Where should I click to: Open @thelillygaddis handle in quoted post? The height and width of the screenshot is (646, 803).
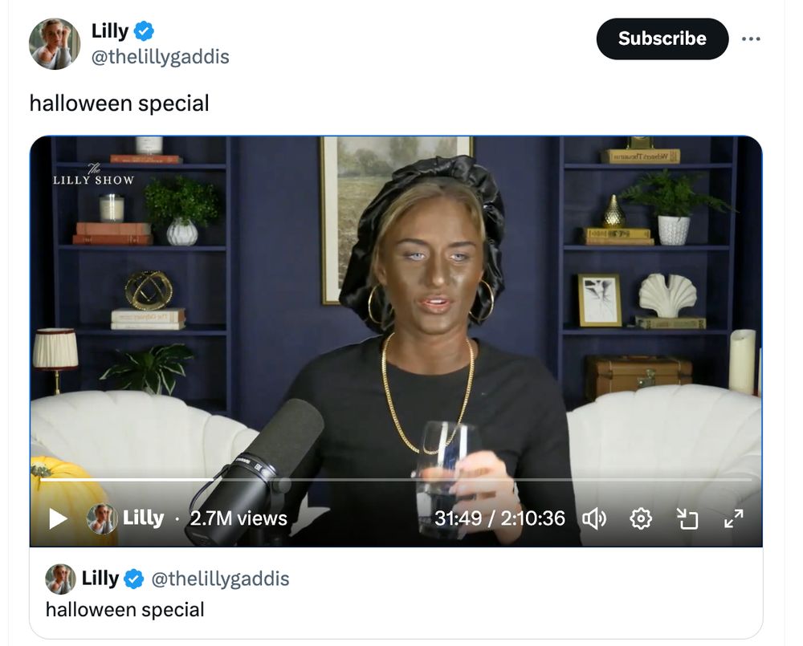pyautogui.click(x=220, y=579)
